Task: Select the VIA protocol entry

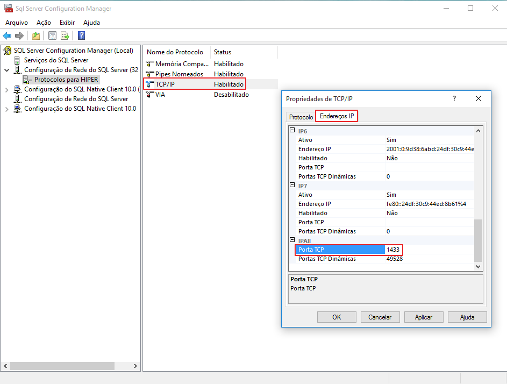Action: pos(160,95)
